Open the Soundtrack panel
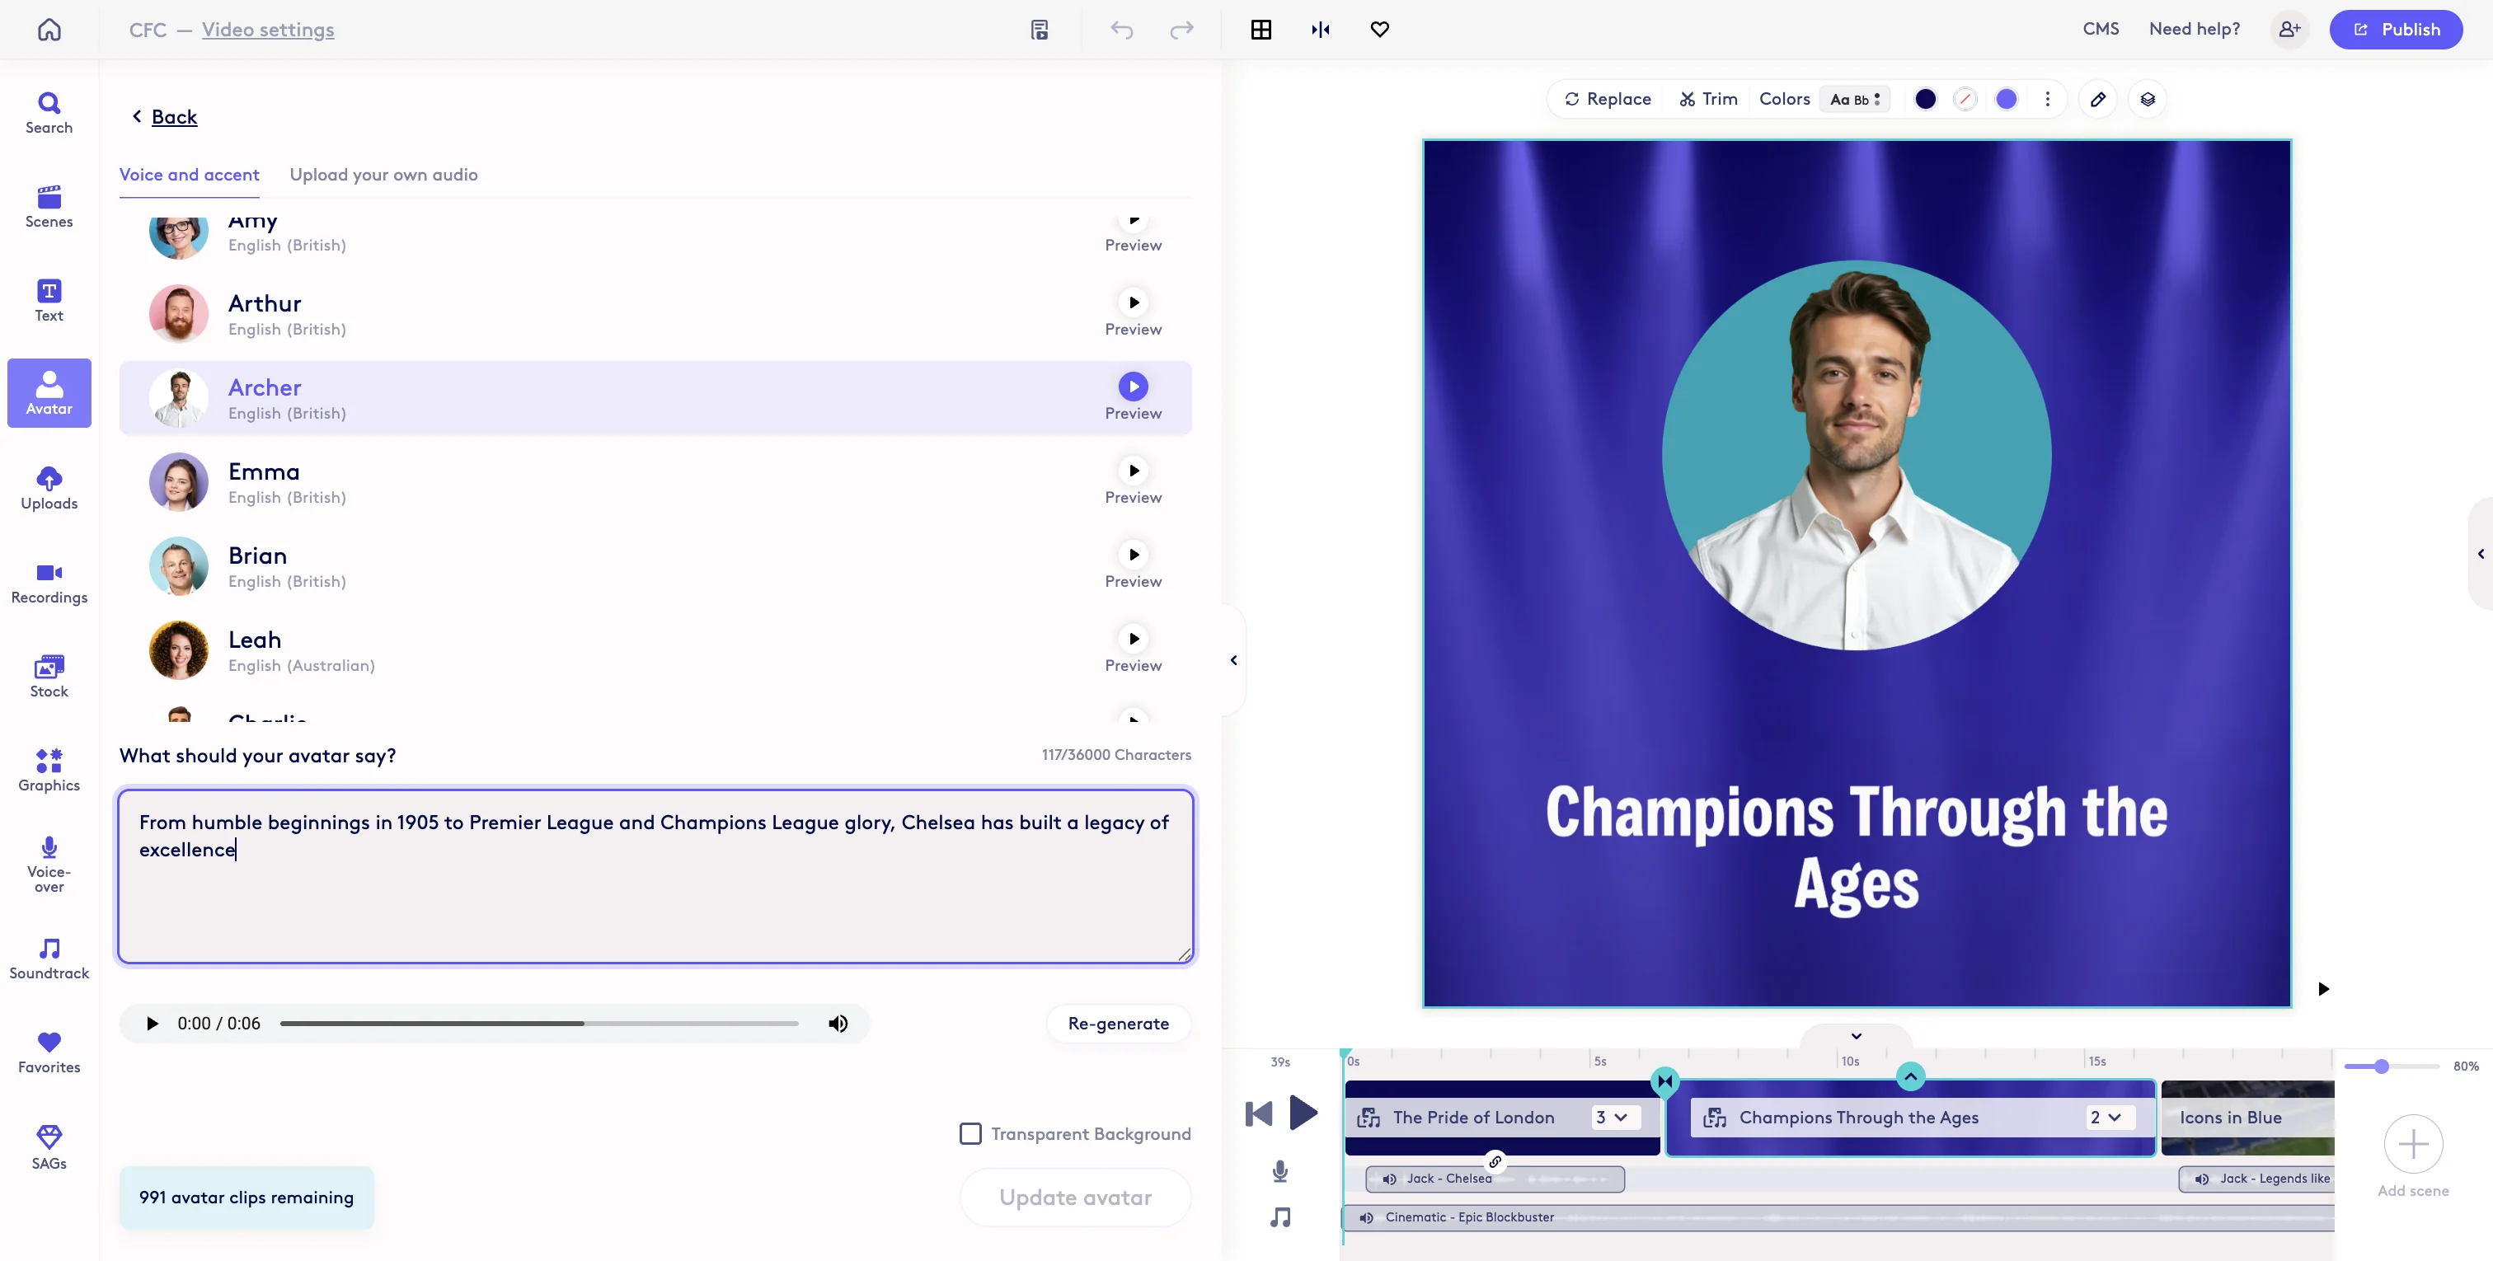The height and width of the screenshot is (1261, 2493). (x=49, y=956)
